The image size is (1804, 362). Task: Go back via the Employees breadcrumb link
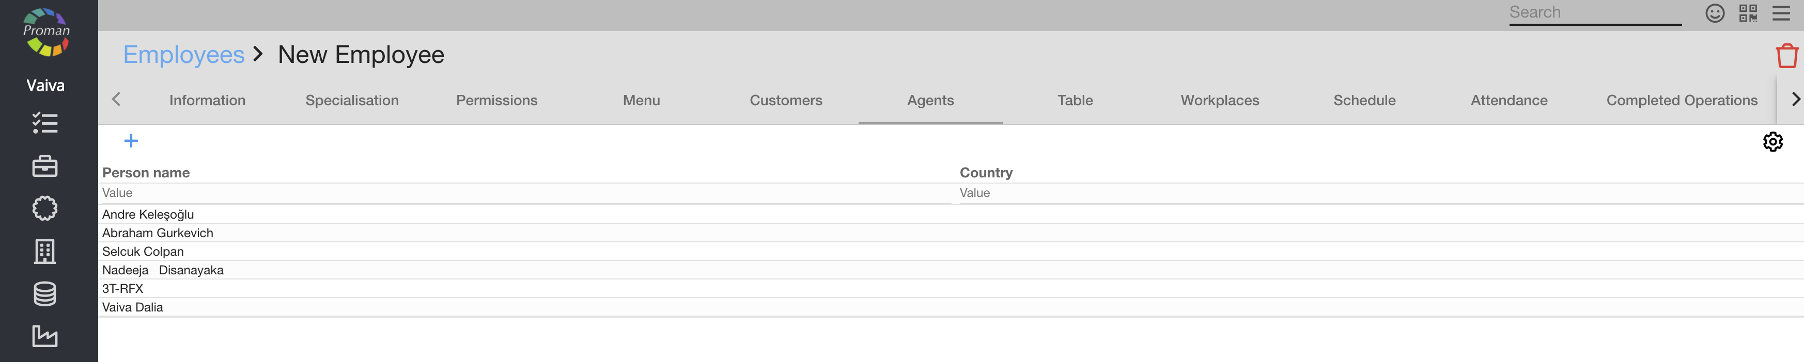[x=183, y=55]
